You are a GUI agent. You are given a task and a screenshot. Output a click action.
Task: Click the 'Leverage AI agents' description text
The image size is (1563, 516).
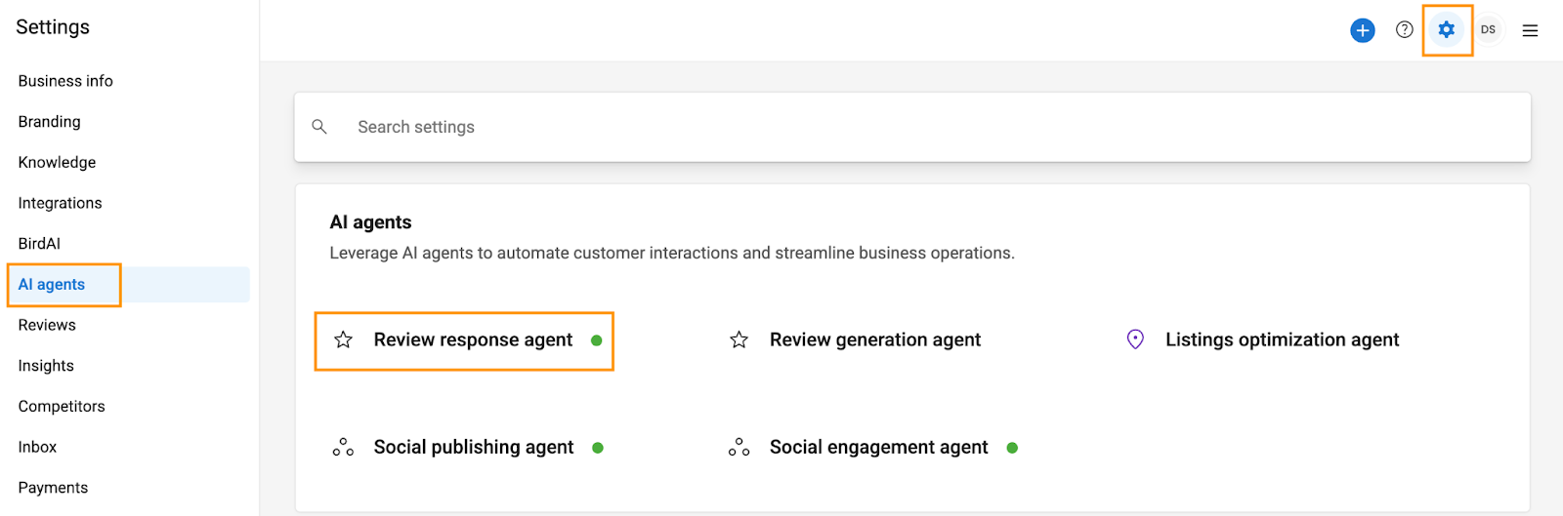(672, 254)
